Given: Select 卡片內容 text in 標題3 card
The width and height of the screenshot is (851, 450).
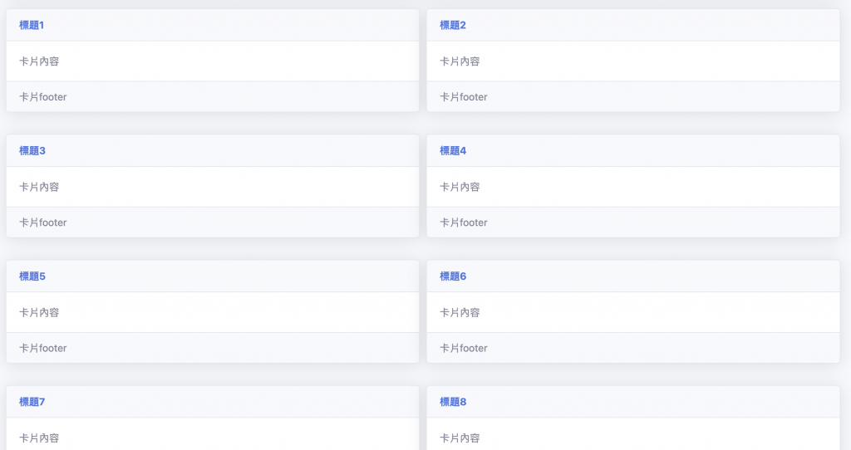Looking at the screenshot, I should [39, 187].
